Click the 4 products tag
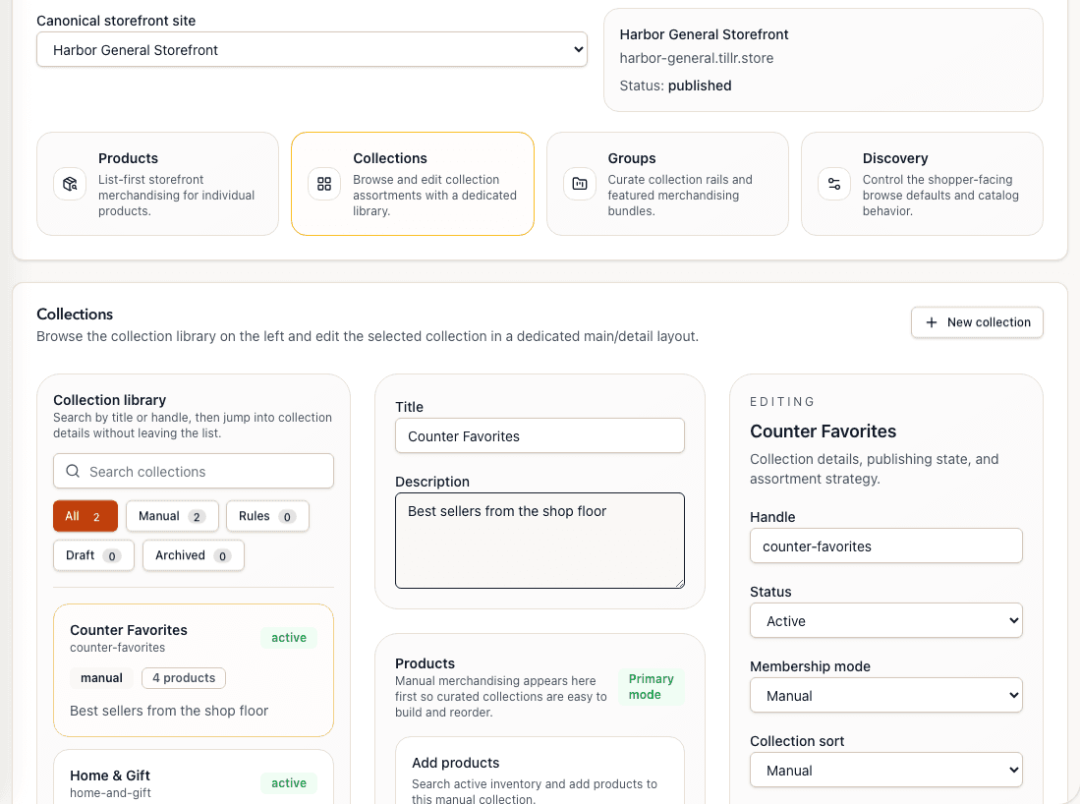The image size is (1080, 804). pos(184,678)
